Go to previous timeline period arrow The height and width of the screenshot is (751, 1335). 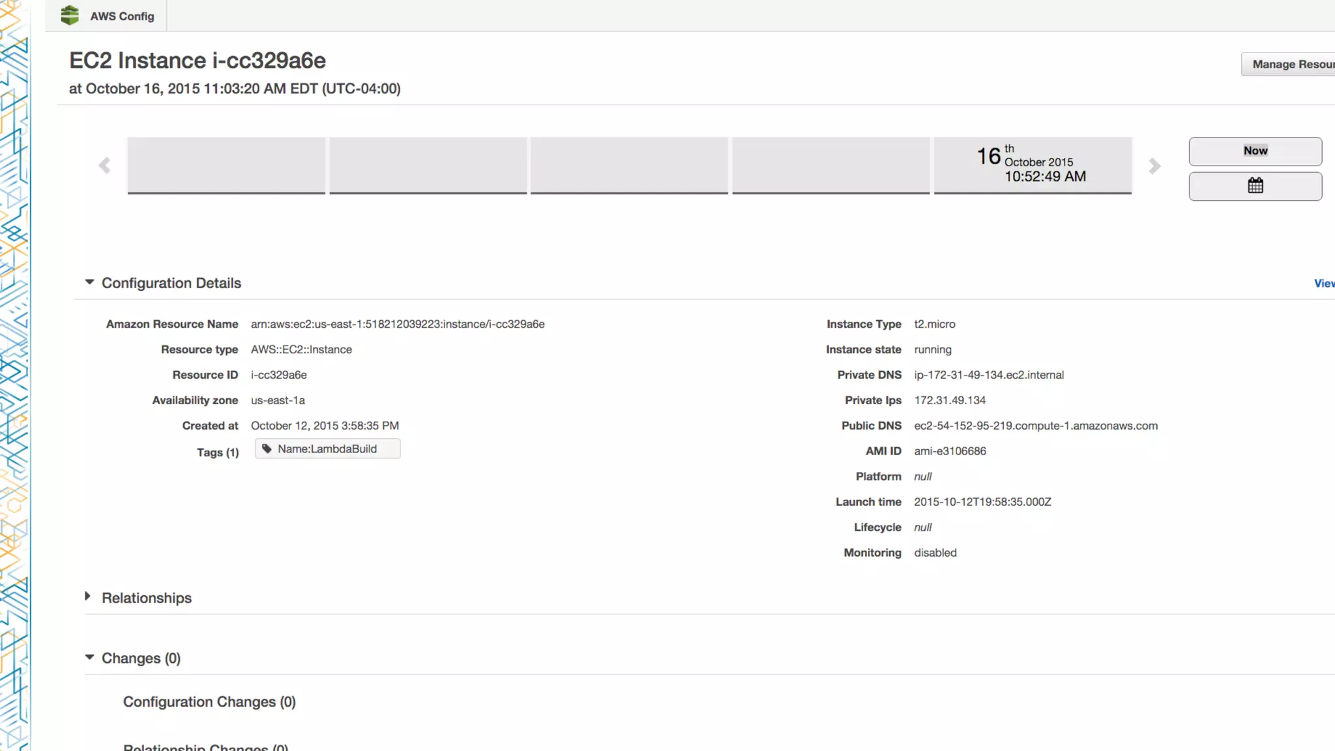(104, 166)
